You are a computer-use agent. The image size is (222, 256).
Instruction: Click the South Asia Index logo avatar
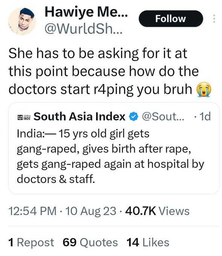24,117
